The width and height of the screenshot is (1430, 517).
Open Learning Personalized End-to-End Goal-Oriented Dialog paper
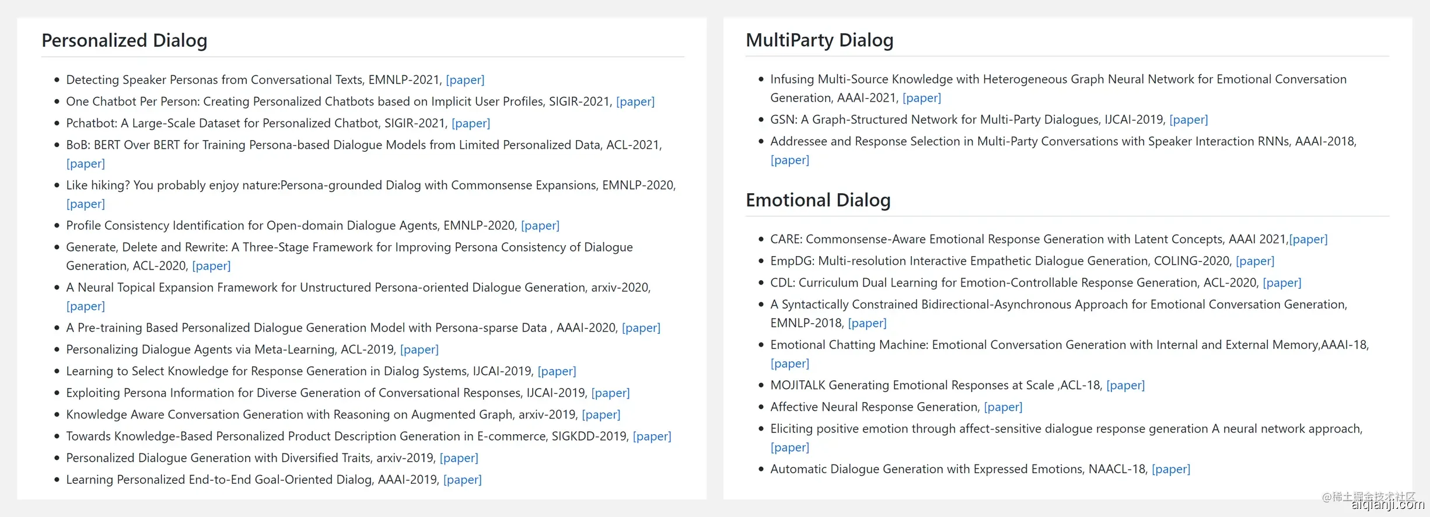point(463,480)
